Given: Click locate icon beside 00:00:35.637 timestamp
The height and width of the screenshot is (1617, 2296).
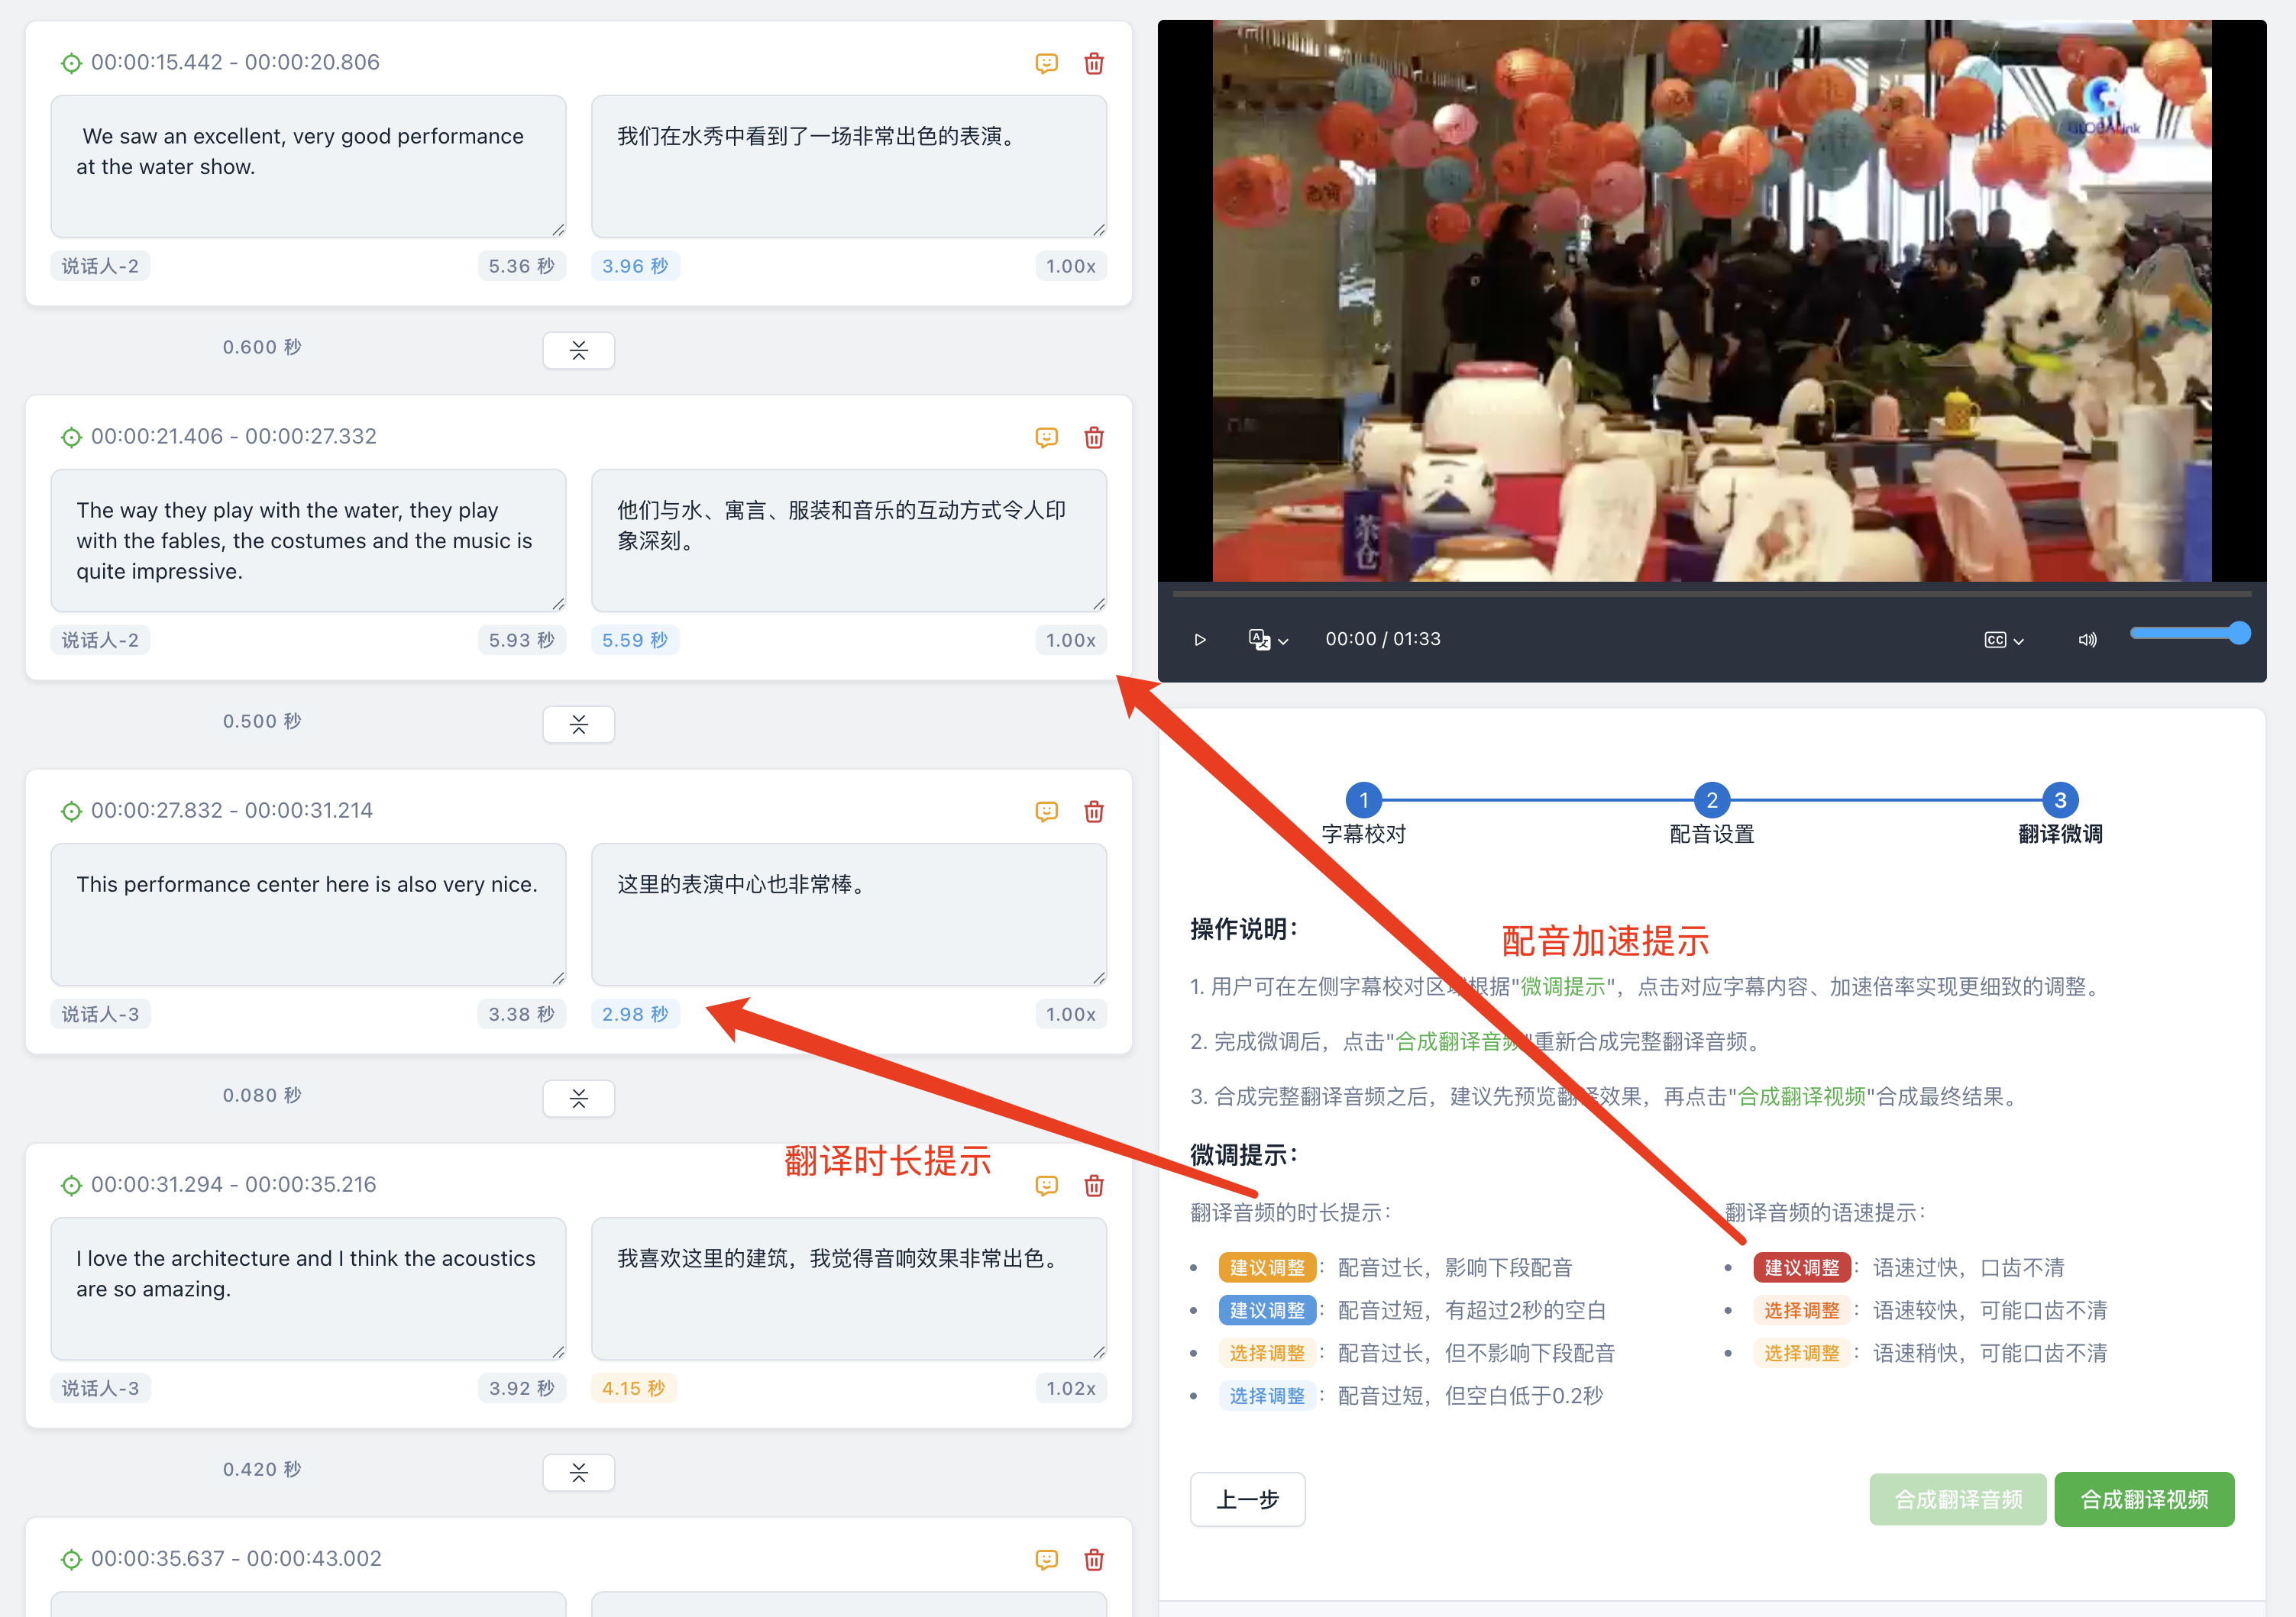Looking at the screenshot, I should [71, 1558].
